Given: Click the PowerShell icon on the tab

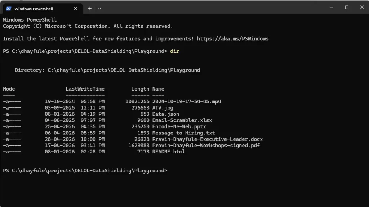Looking at the screenshot, I should click(9, 9).
